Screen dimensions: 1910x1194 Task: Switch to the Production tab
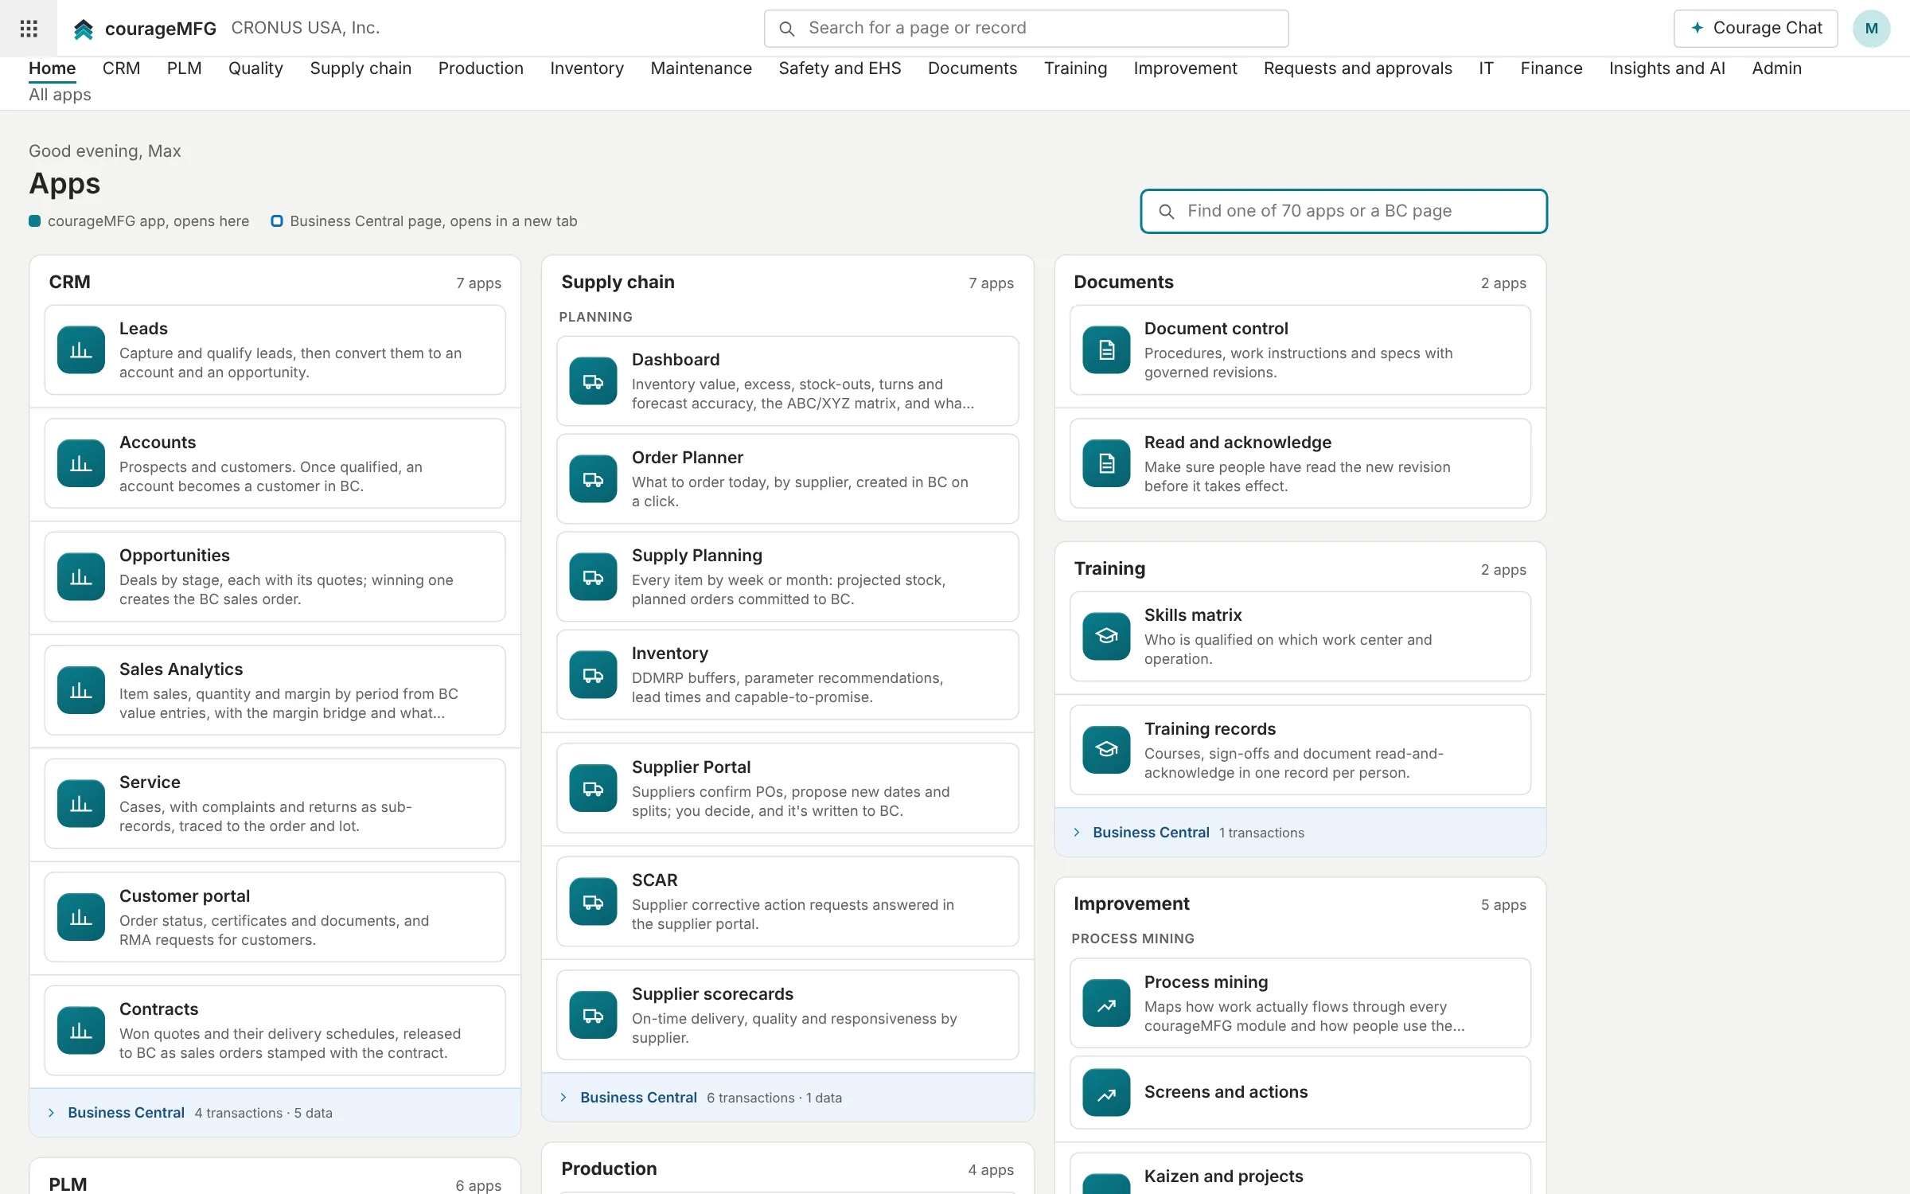pos(481,68)
